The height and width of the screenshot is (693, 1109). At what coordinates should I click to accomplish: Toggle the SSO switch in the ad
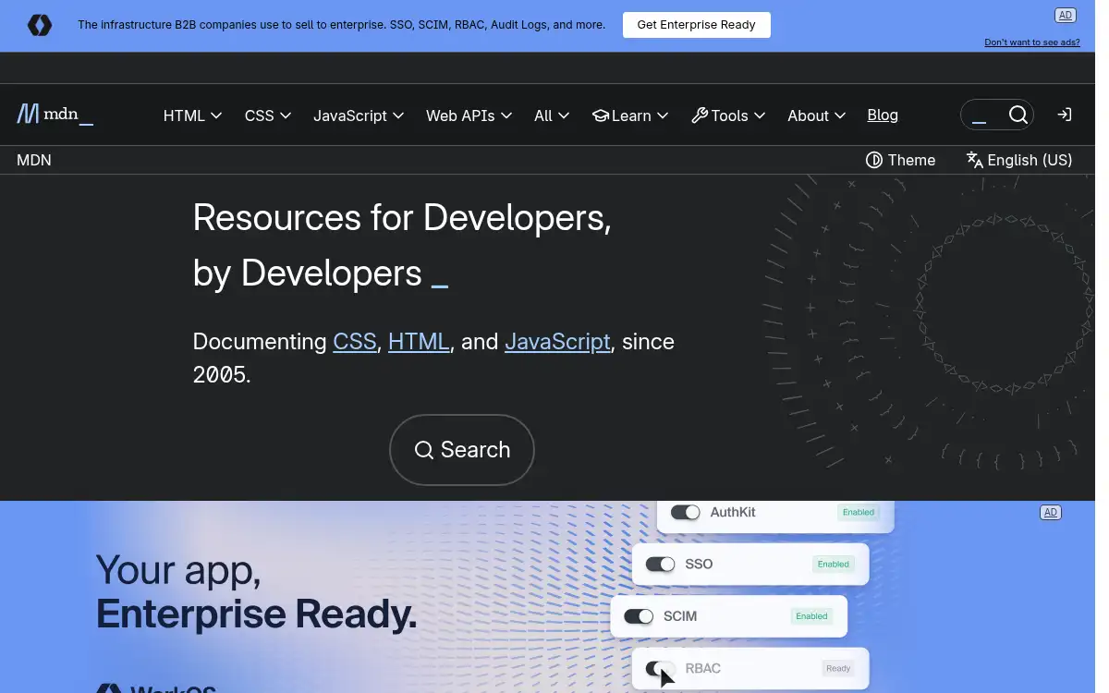click(660, 564)
